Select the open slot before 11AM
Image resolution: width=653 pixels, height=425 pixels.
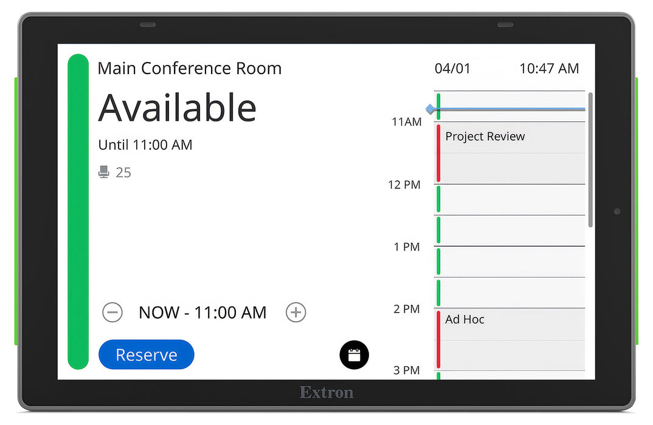[510, 106]
